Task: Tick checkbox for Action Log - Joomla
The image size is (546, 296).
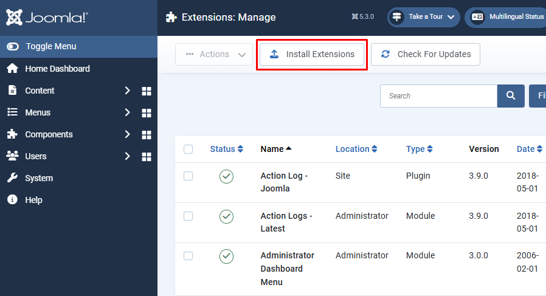Action: [x=188, y=176]
